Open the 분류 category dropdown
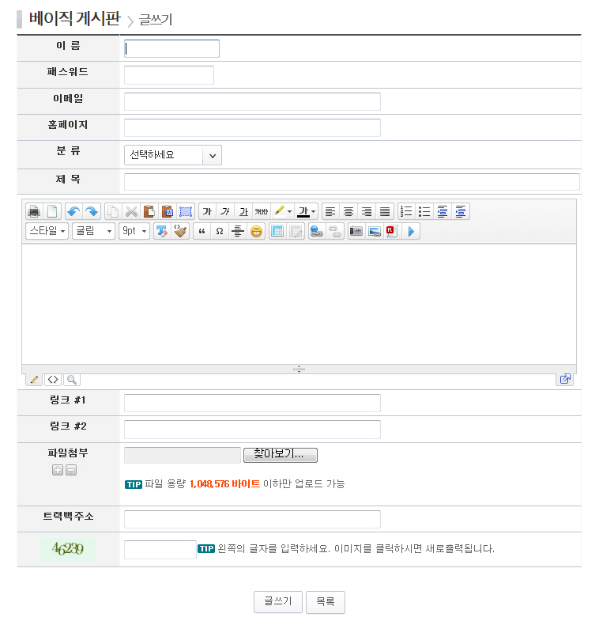Viewport: 599px width, 625px height. click(173, 155)
